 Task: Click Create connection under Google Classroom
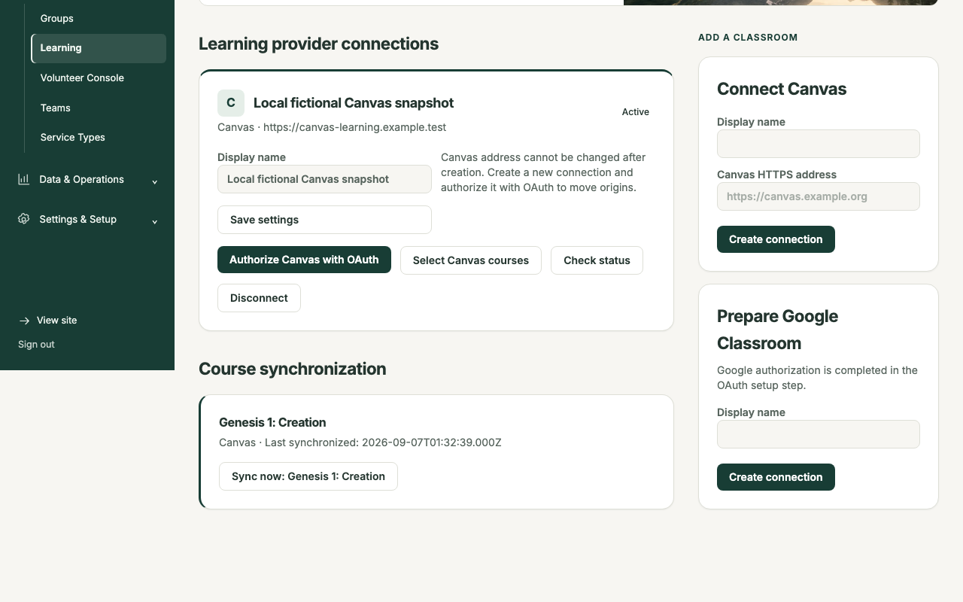click(x=776, y=477)
